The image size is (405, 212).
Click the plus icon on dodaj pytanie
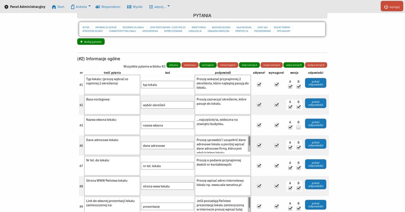coord(82,42)
